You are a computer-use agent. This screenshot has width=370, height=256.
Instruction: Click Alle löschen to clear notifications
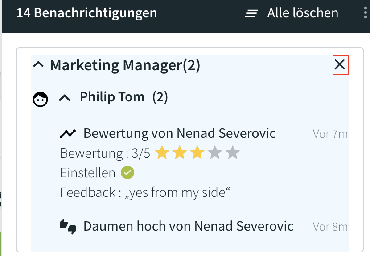(303, 13)
